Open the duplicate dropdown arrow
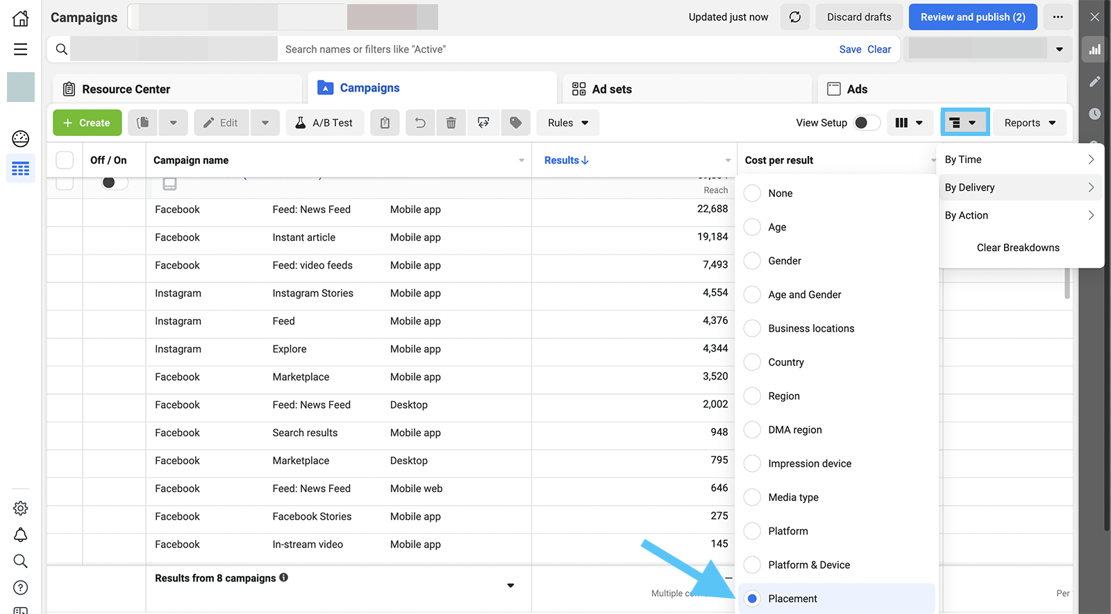This screenshot has width=1111, height=614. tap(174, 123)
